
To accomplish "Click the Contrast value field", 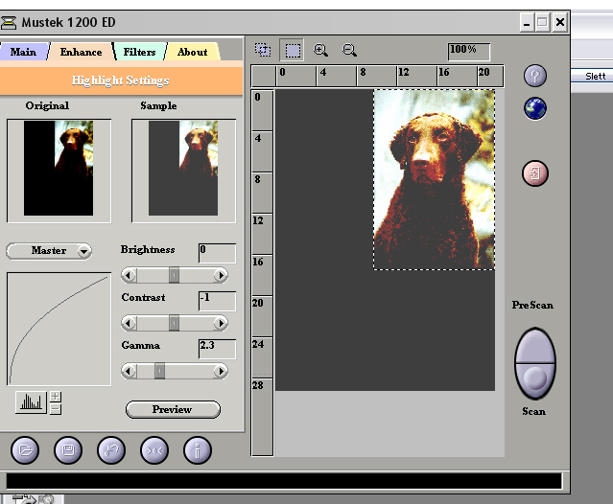I will [217, 301].
